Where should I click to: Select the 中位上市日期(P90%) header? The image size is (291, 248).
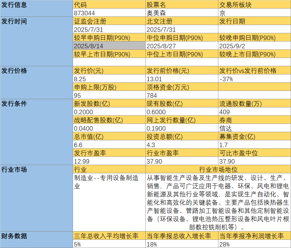pyautogui.click(x=182, y=54)
